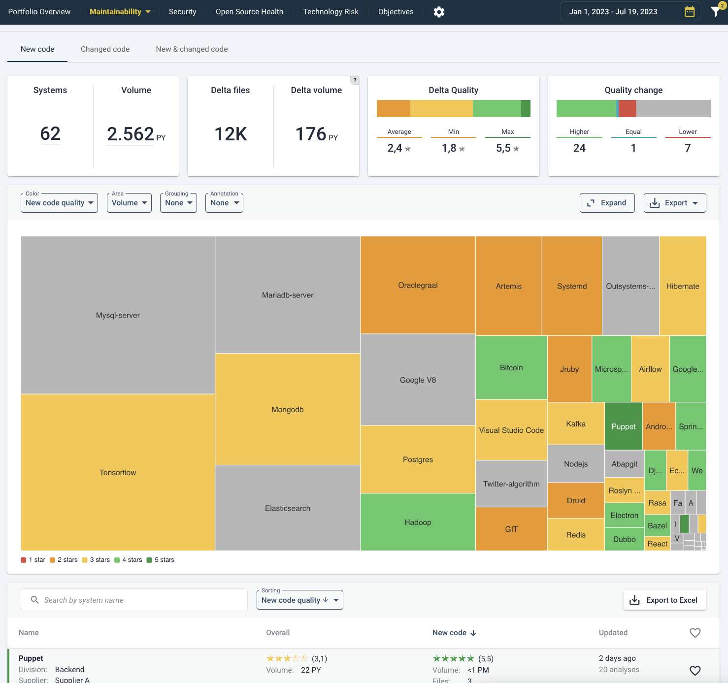The width and height of the screenshot is (728, 683).
Task: Select the Tensorflow treemap tile
Action: click(x=118, y=472)
